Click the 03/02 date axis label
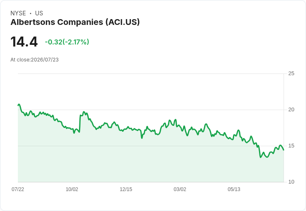 tap(180, 189)
